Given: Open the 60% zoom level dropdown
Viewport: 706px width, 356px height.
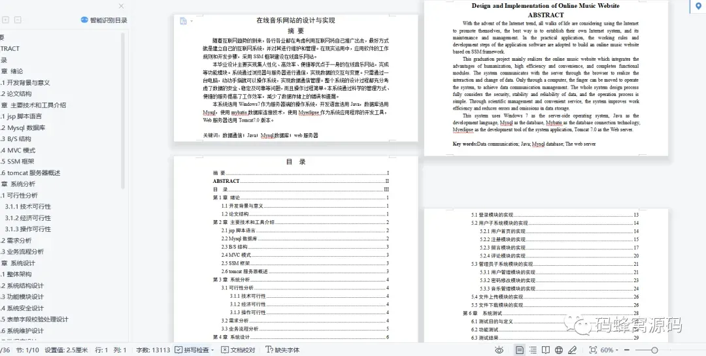Looking at the screenshot, I should pyautogui.click(x=609, y=350).
